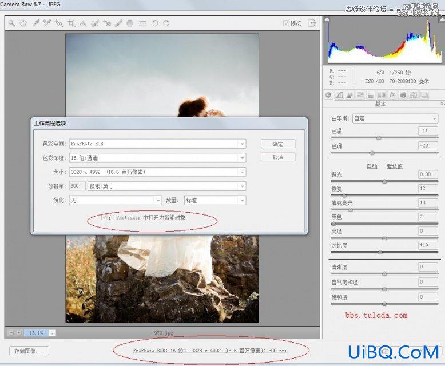Select the Crop tool

tap(71, 23)
